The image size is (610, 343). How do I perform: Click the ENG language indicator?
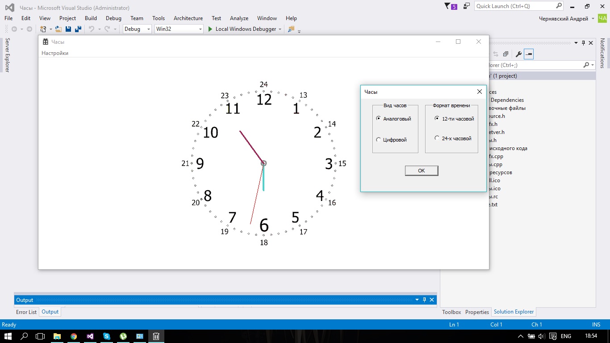click(566, 336)
